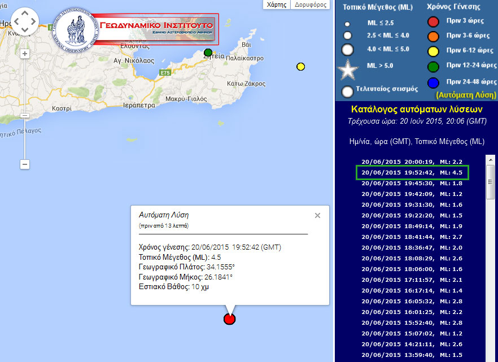The image size is (498, 362).
Task: Click the white star ML > 5.0 legend icon
Action: (348, 70)
